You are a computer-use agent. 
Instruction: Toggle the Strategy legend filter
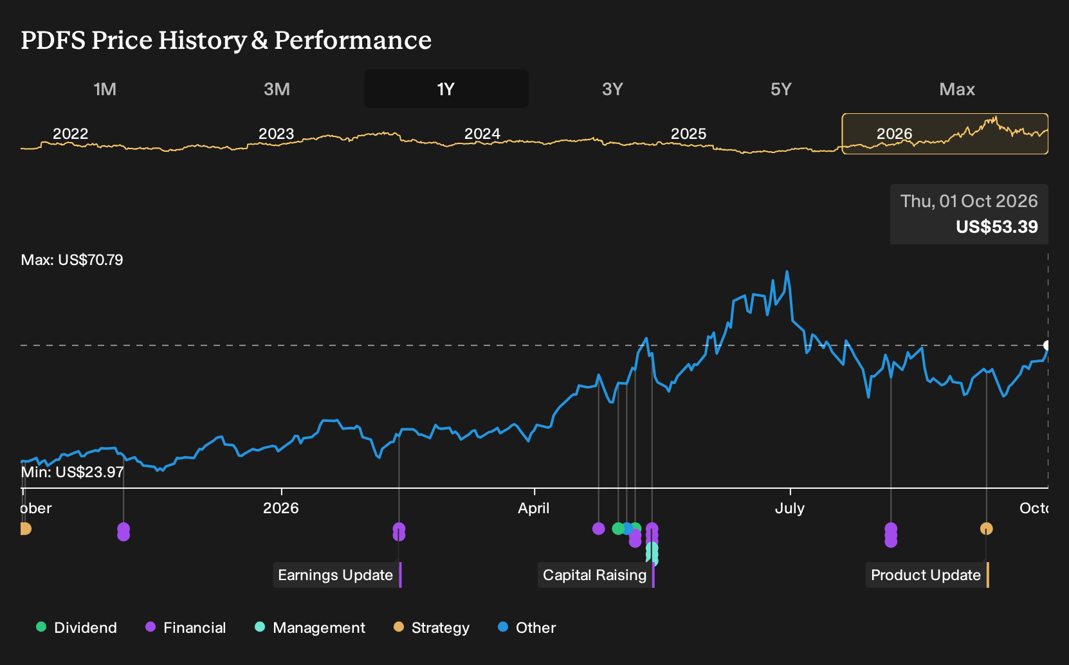click(x=432, y=628)
